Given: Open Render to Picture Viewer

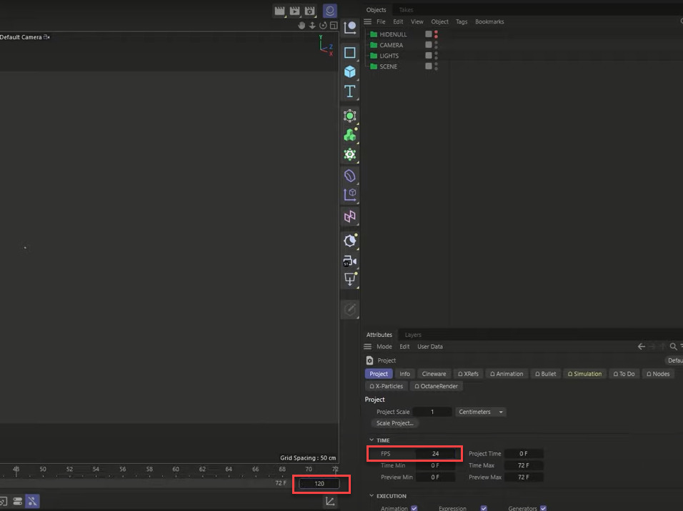Looking at the screenshot, I should [x=294, y=11].
